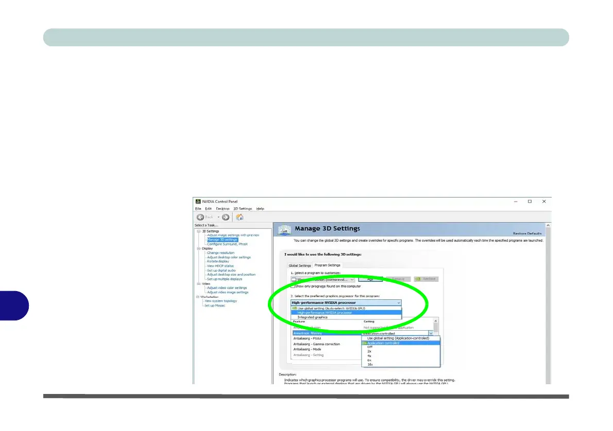This screenshot has height=431, width=613.
Task: Click the Remove program button
Action: 398,279
